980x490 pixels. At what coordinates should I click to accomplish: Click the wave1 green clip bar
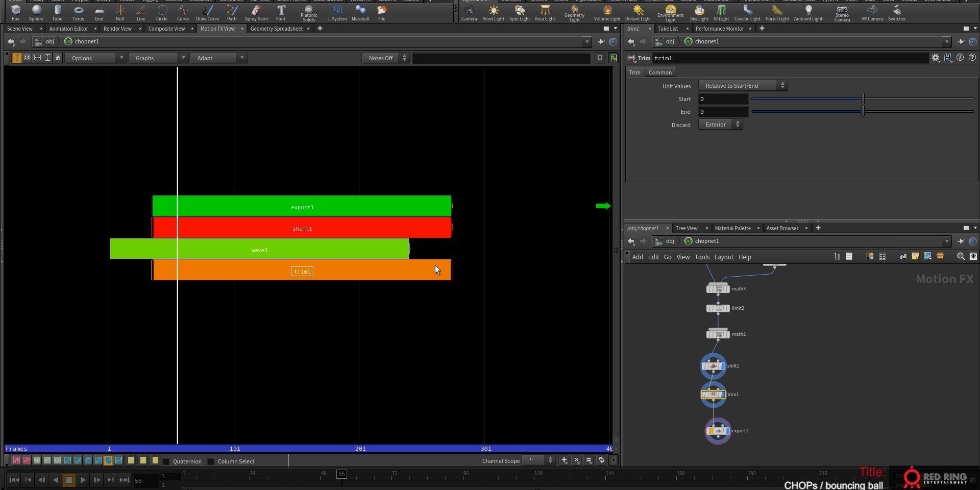pyautogui.click(x=259, y=249)
